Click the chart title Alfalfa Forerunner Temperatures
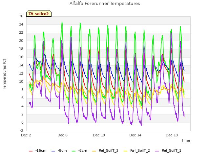Viewport: 210px width, 157px height. coord(105,4)
